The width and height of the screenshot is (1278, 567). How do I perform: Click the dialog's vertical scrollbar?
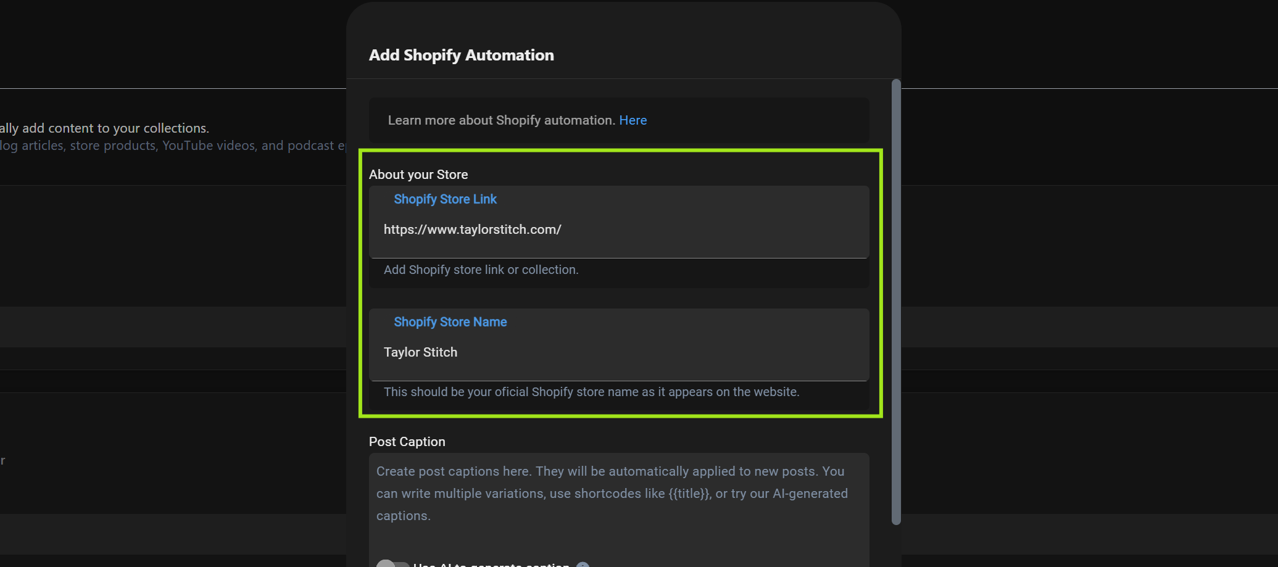[x=896, y=302]
